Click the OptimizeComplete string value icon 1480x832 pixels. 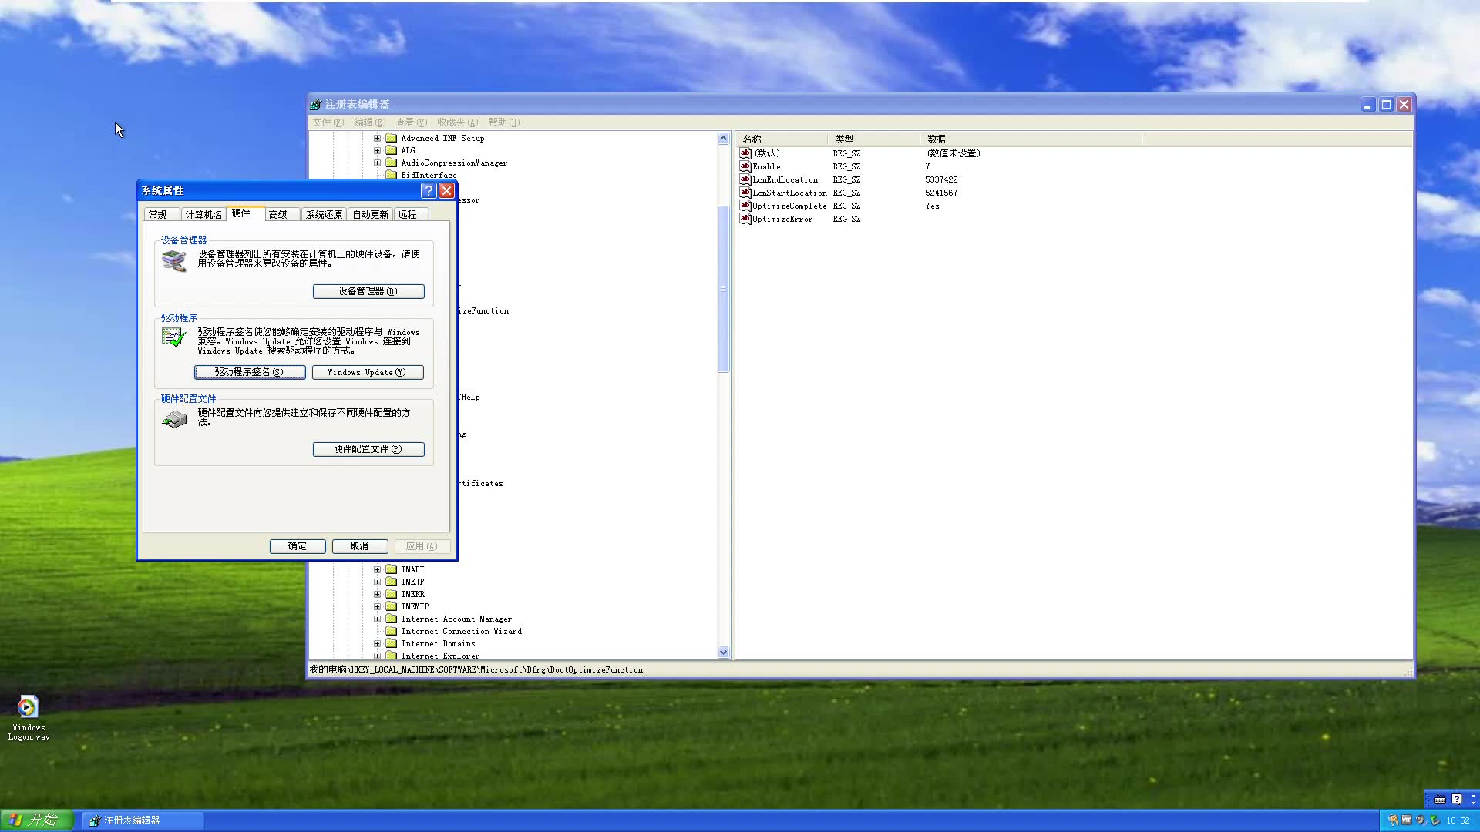click(745, 206)
